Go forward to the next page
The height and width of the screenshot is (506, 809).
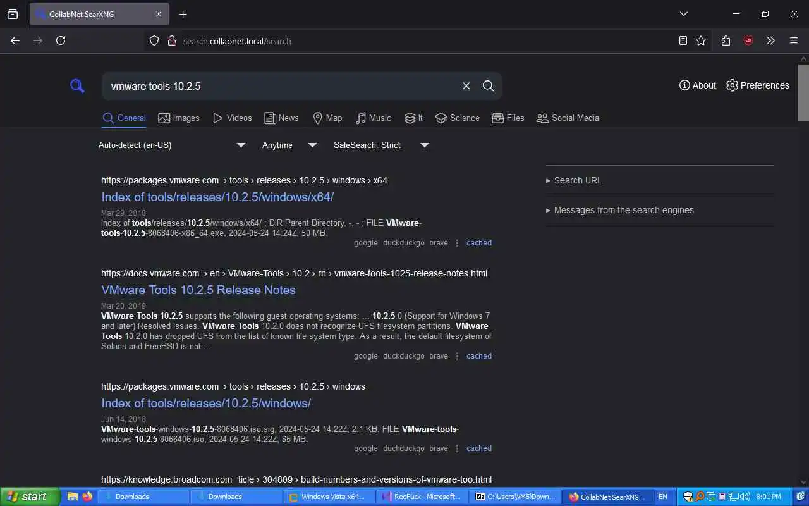[x=38, y=40]
